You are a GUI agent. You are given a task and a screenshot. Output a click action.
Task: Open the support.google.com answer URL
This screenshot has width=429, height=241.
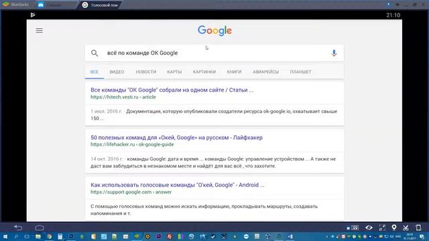point(131,192)
